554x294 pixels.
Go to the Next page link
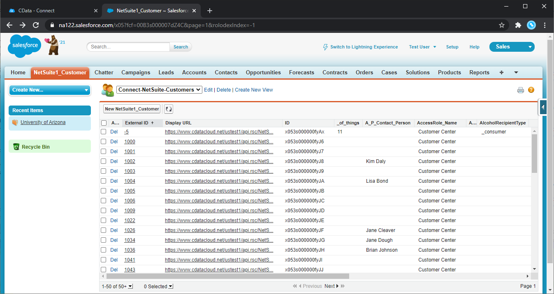331,286
